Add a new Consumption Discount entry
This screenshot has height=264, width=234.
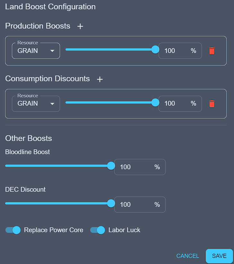click(x=100, y=79)
